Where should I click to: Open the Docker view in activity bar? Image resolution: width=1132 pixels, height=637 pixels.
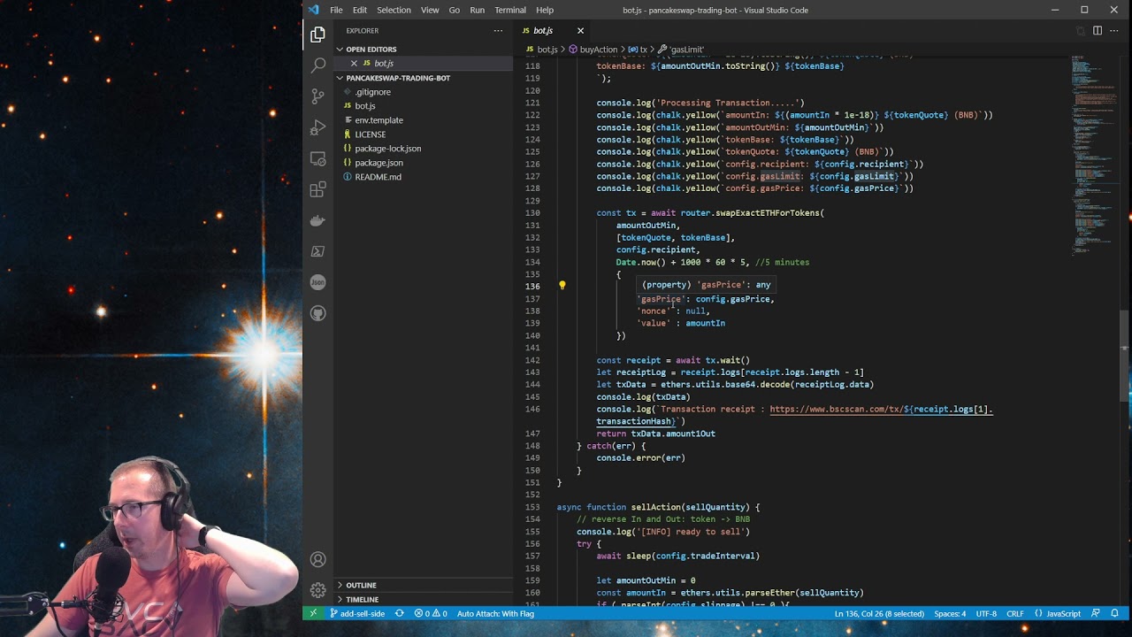coord(318,220)
